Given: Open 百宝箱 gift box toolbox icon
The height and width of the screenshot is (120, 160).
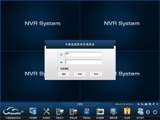Looking at the screenshot, I should tap(127, 111).
